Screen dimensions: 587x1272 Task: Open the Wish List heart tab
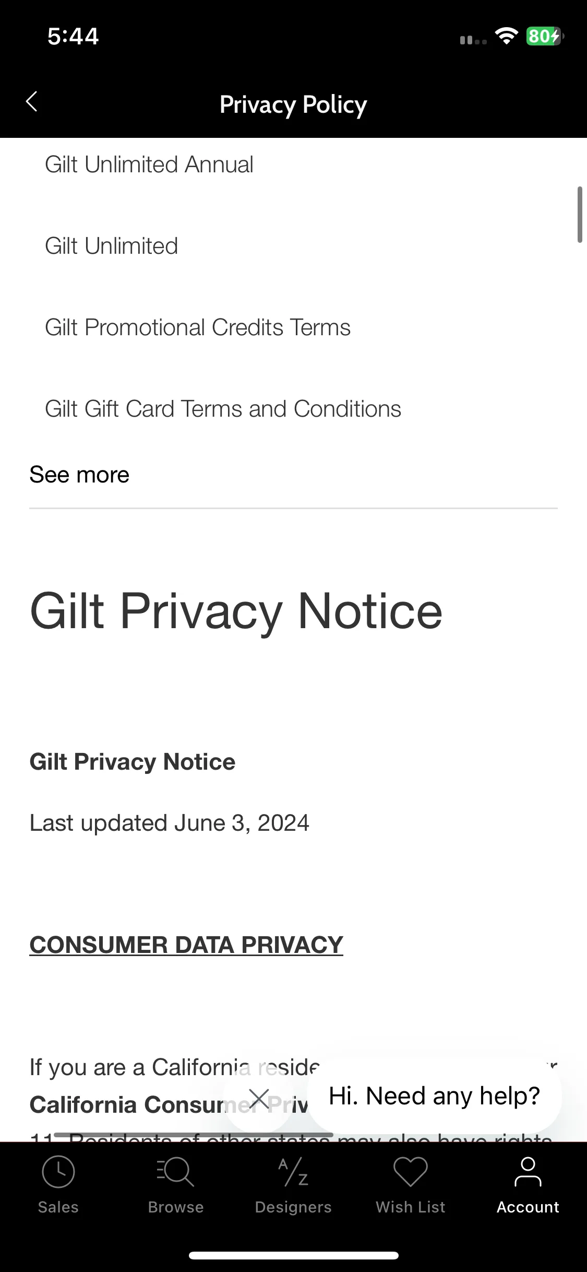(x=411, y=1185)
